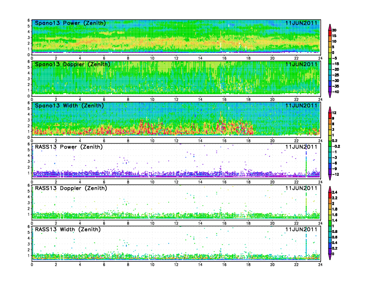Screen dimensions: 368x284
Task: Click the 'Spano13 Power (Zenith)' panel title
Action: pyautogui.click(x=70, y=23)
